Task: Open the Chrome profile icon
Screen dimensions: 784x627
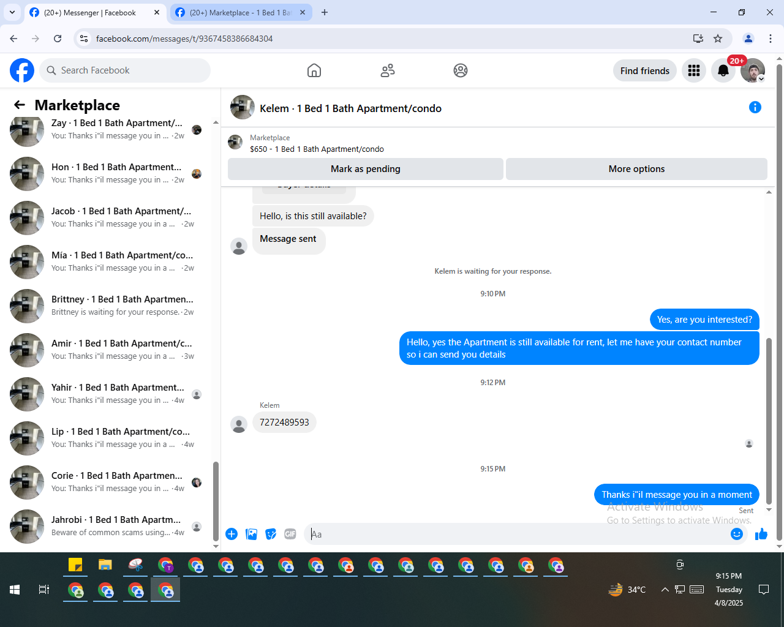Action: click(x=748, y=39)
